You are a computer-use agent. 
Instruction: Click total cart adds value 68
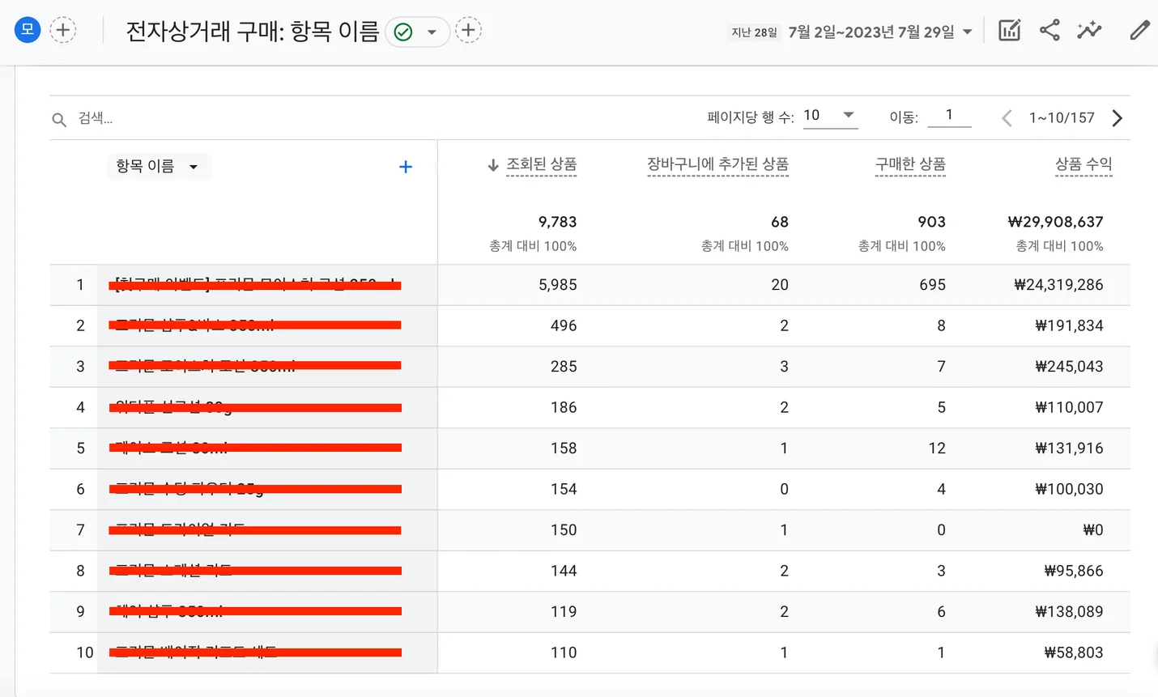pos(780,222)
